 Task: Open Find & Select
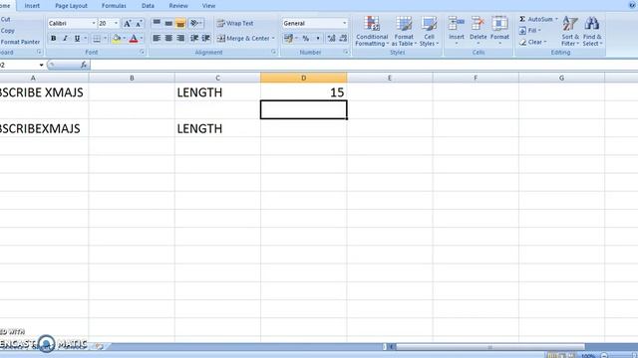coord(592,31)
